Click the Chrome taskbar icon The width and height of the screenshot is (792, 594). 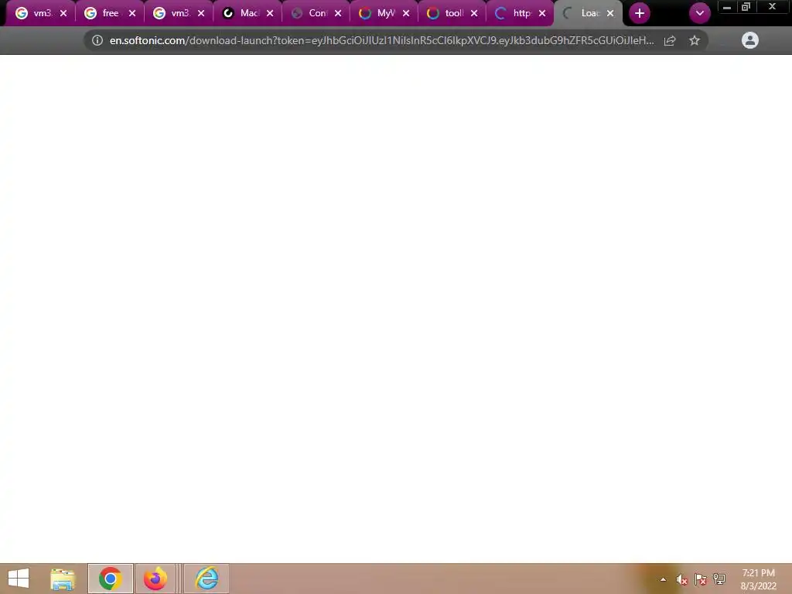point(110,579)
